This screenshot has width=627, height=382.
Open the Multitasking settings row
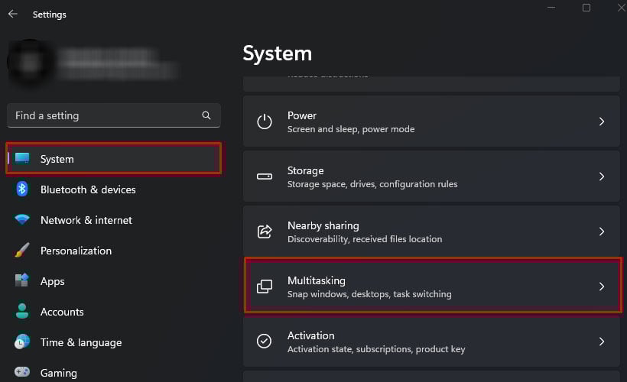tap(432, 286)
